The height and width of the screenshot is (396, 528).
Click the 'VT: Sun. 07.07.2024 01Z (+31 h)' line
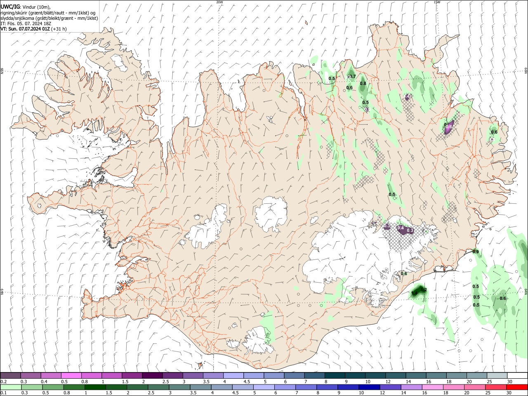coord(34,29)
